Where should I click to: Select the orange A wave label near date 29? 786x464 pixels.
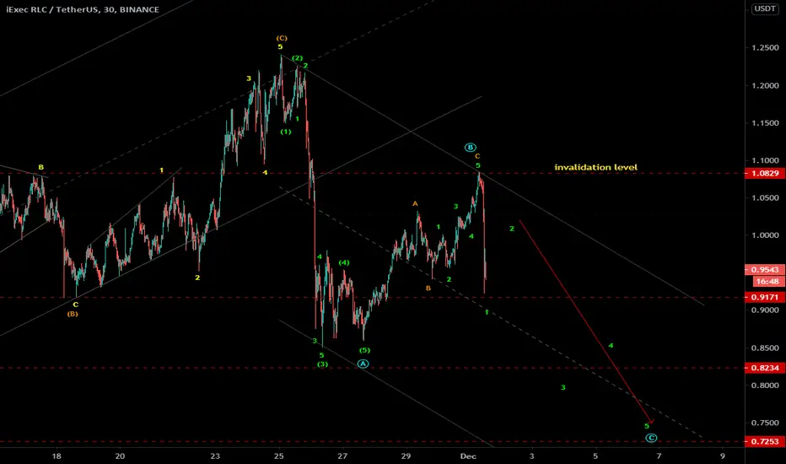[415, 203]
